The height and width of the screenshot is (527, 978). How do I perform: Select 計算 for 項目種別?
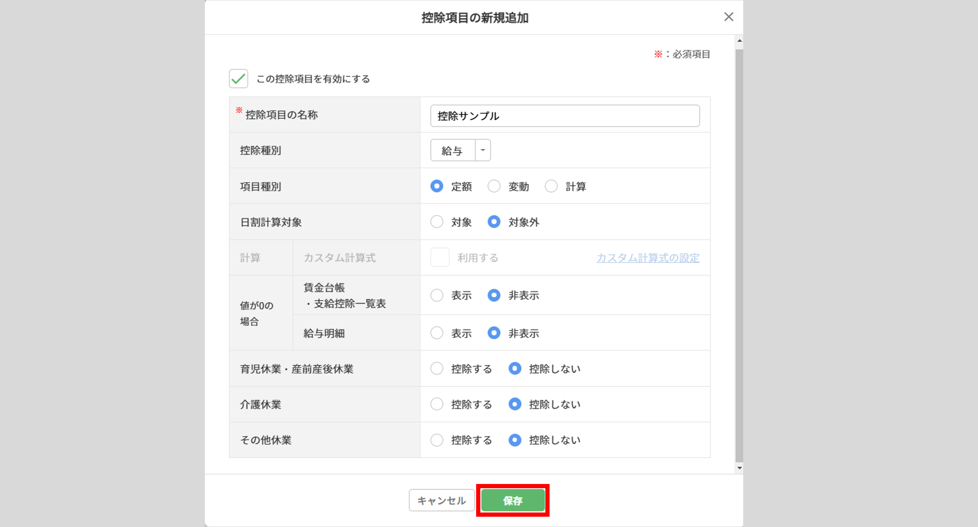[x=551, y=186]
